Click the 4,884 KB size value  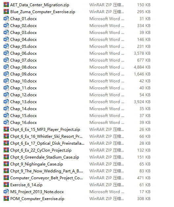142,67
